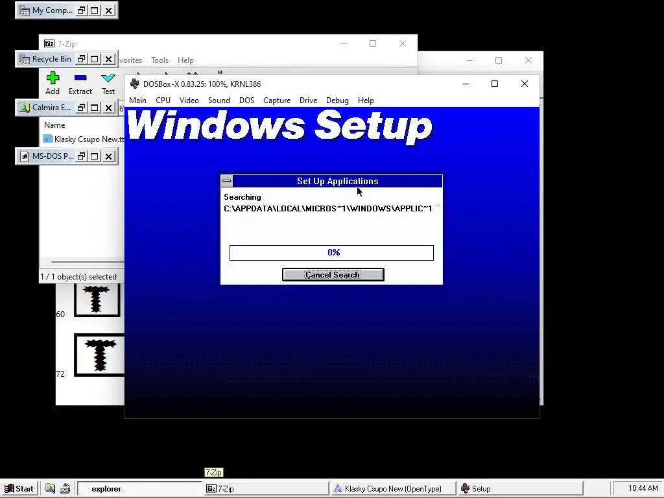Maximize the DOSBox-X window

[x=495, y=84]
